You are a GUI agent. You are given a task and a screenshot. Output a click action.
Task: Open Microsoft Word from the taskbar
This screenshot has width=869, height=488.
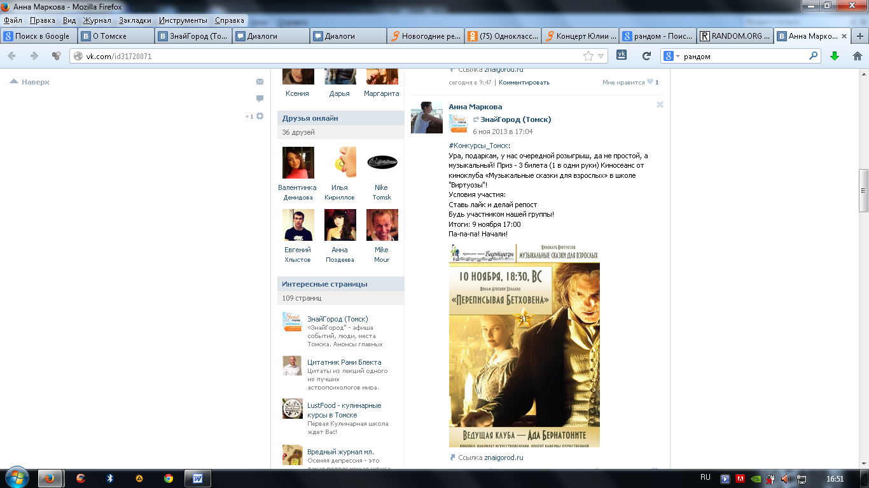(x=197, y=478)
